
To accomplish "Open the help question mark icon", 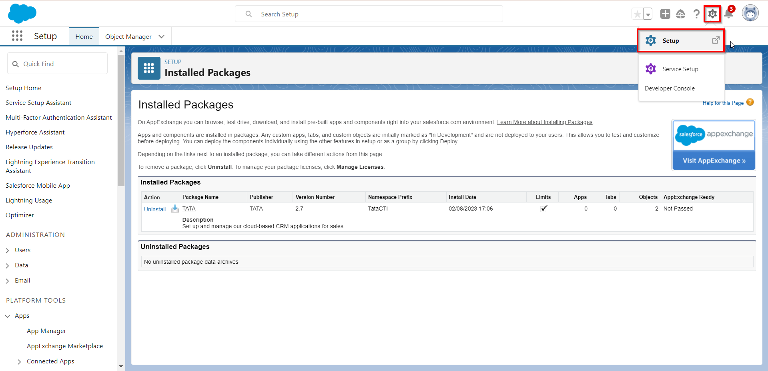I will coord(696,14).
